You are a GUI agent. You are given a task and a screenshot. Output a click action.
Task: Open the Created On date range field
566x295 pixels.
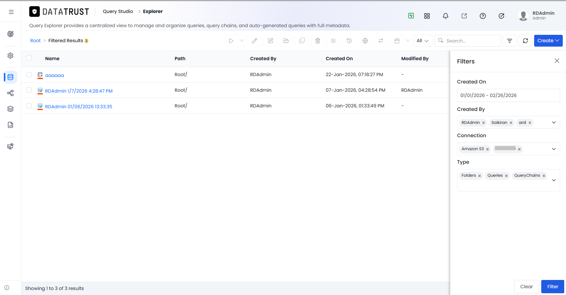coord(508,95)
